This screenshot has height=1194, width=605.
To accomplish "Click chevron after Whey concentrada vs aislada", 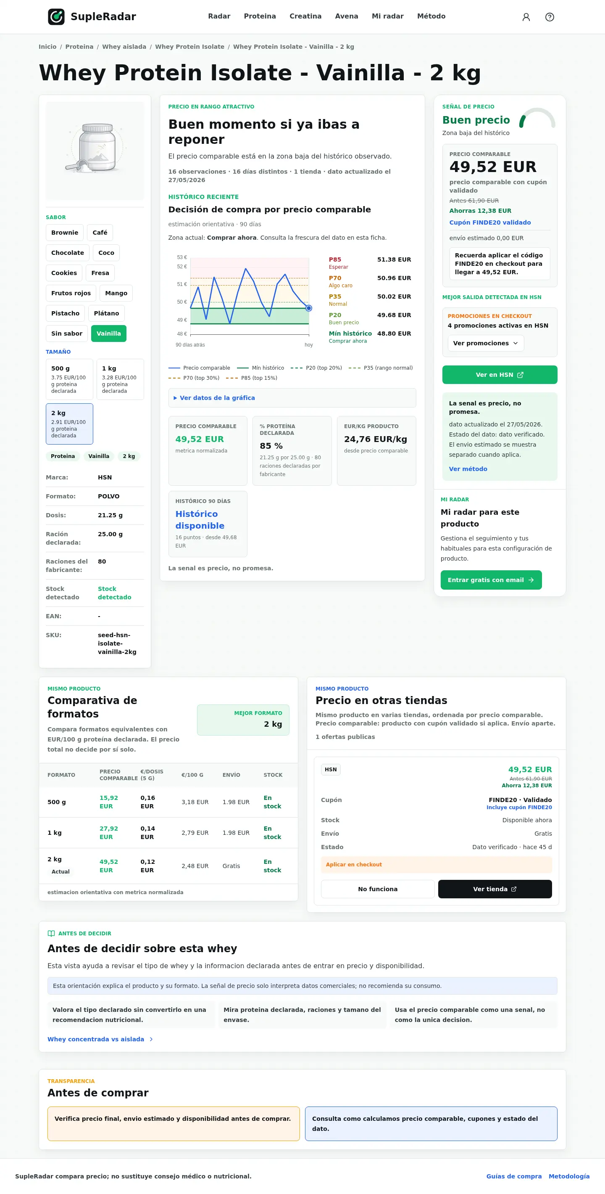I will click(x=151, y=1039).
